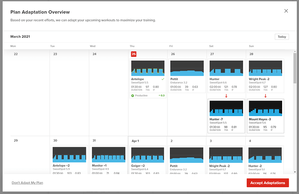Select the highlighted date 25 badge
Viewport: 299px width, 194px height.
(x=133, y=54)
